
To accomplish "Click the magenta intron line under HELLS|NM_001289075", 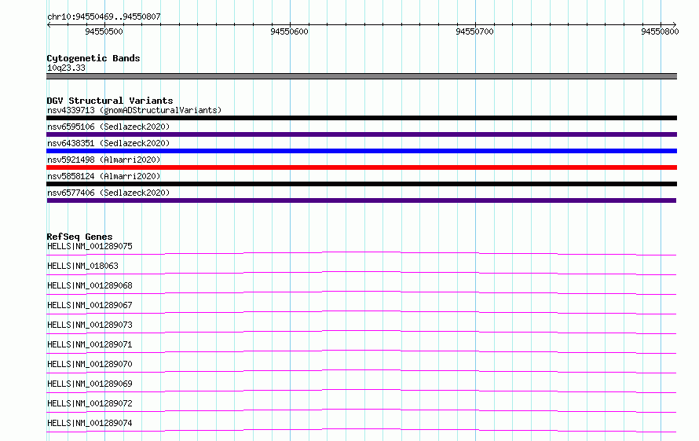I will pyautogui.click(x=361, y=252).
